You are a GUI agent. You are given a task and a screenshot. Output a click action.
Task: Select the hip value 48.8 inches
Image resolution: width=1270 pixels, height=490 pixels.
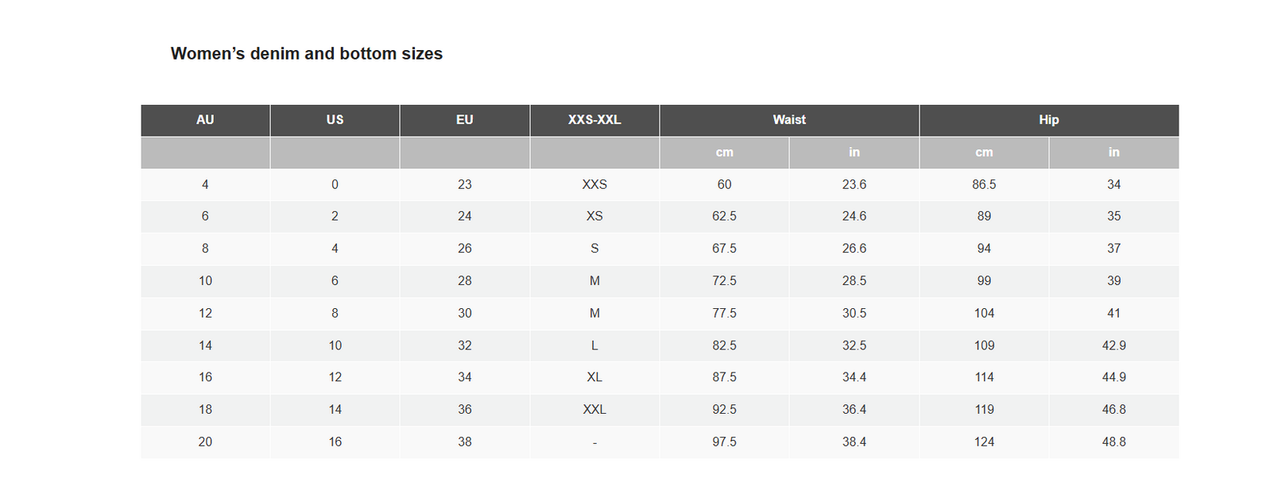pyautogui.click(x=1113, y=442)
